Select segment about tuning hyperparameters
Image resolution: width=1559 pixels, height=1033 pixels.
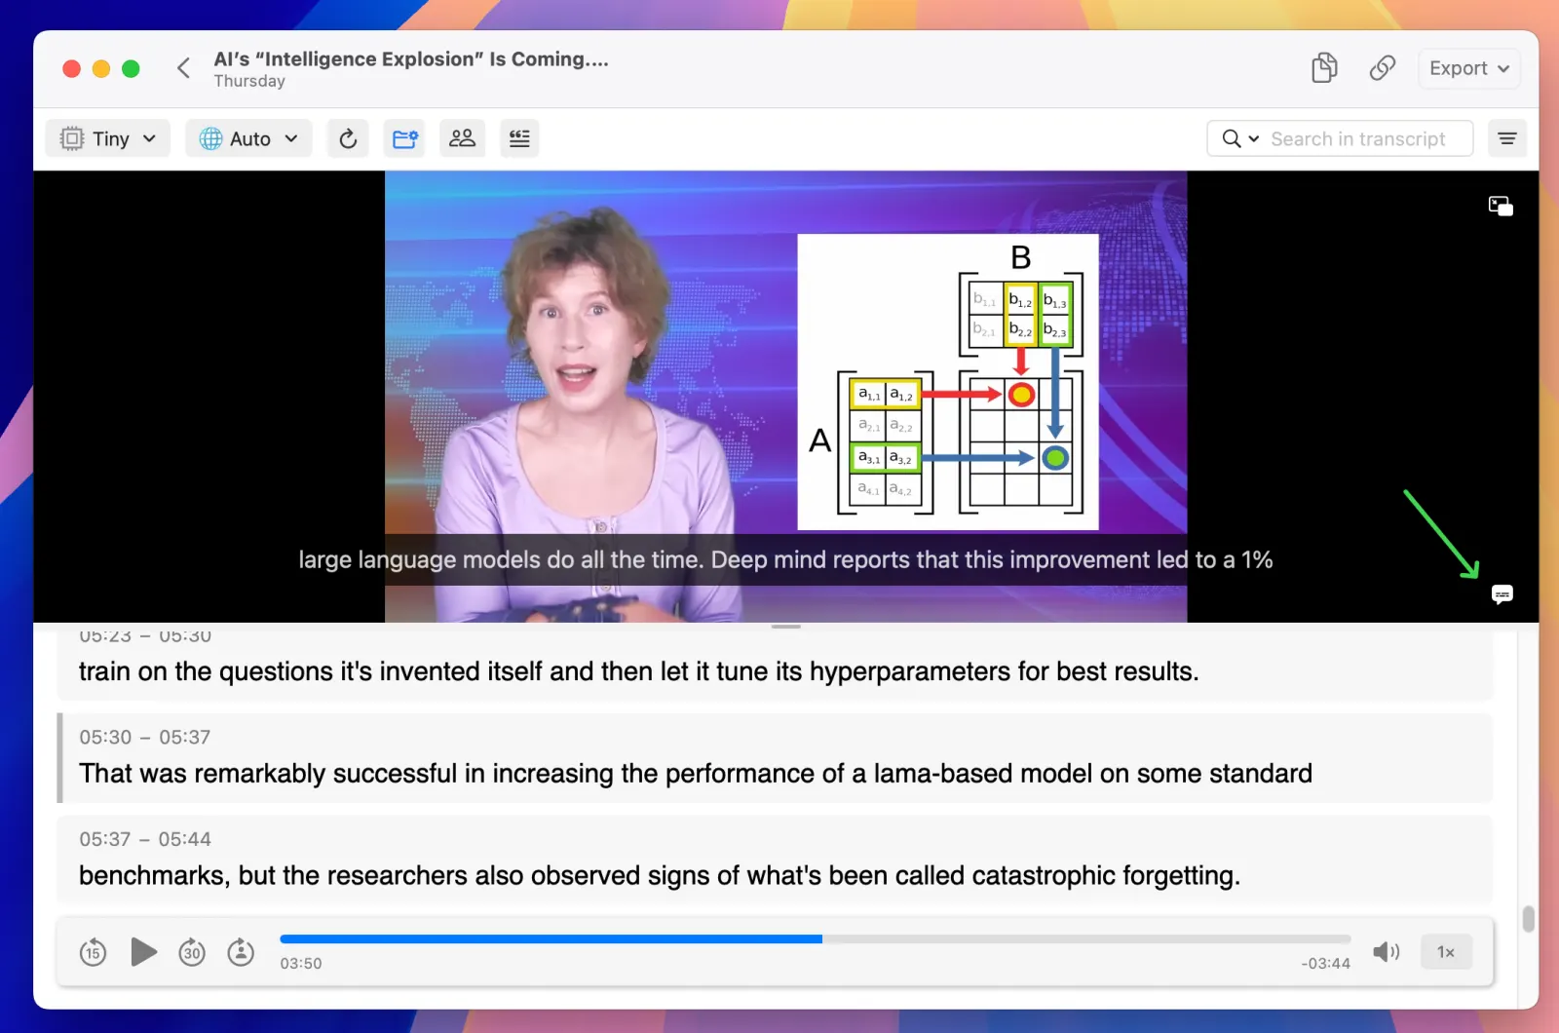point(775,665)
